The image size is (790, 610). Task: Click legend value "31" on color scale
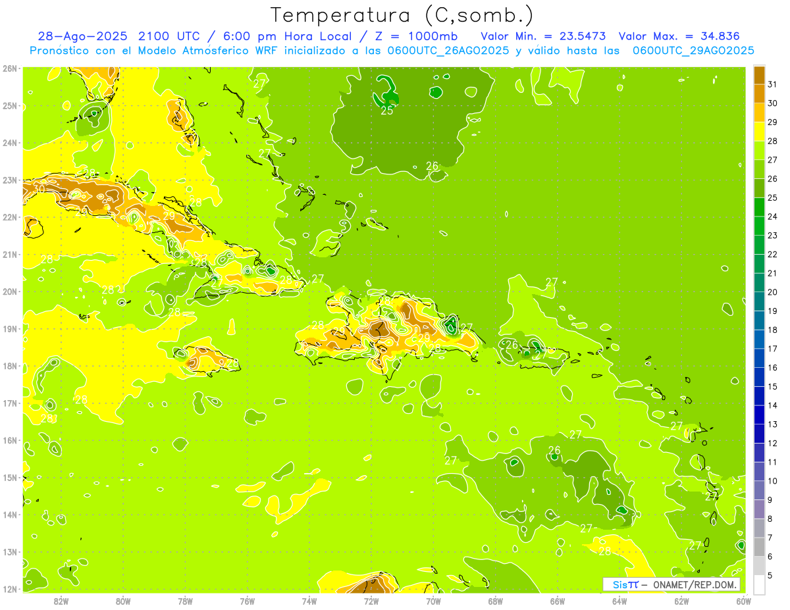(x=772, y=84)
